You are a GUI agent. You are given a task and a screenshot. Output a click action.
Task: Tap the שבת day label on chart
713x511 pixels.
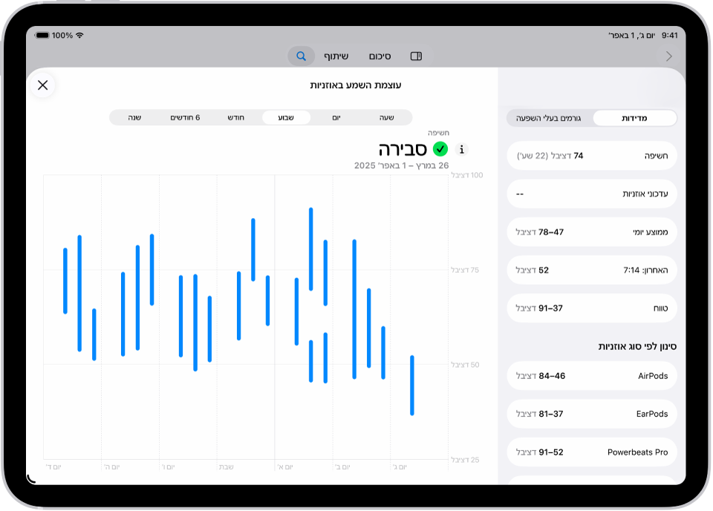tap(226, 467)
